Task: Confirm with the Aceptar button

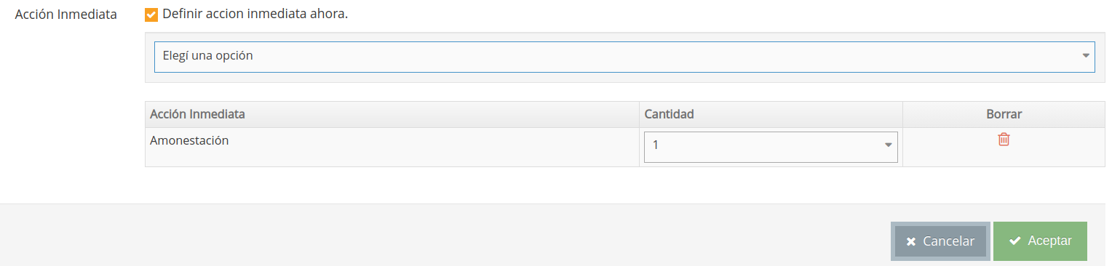Action: [x=1040, y=241]
